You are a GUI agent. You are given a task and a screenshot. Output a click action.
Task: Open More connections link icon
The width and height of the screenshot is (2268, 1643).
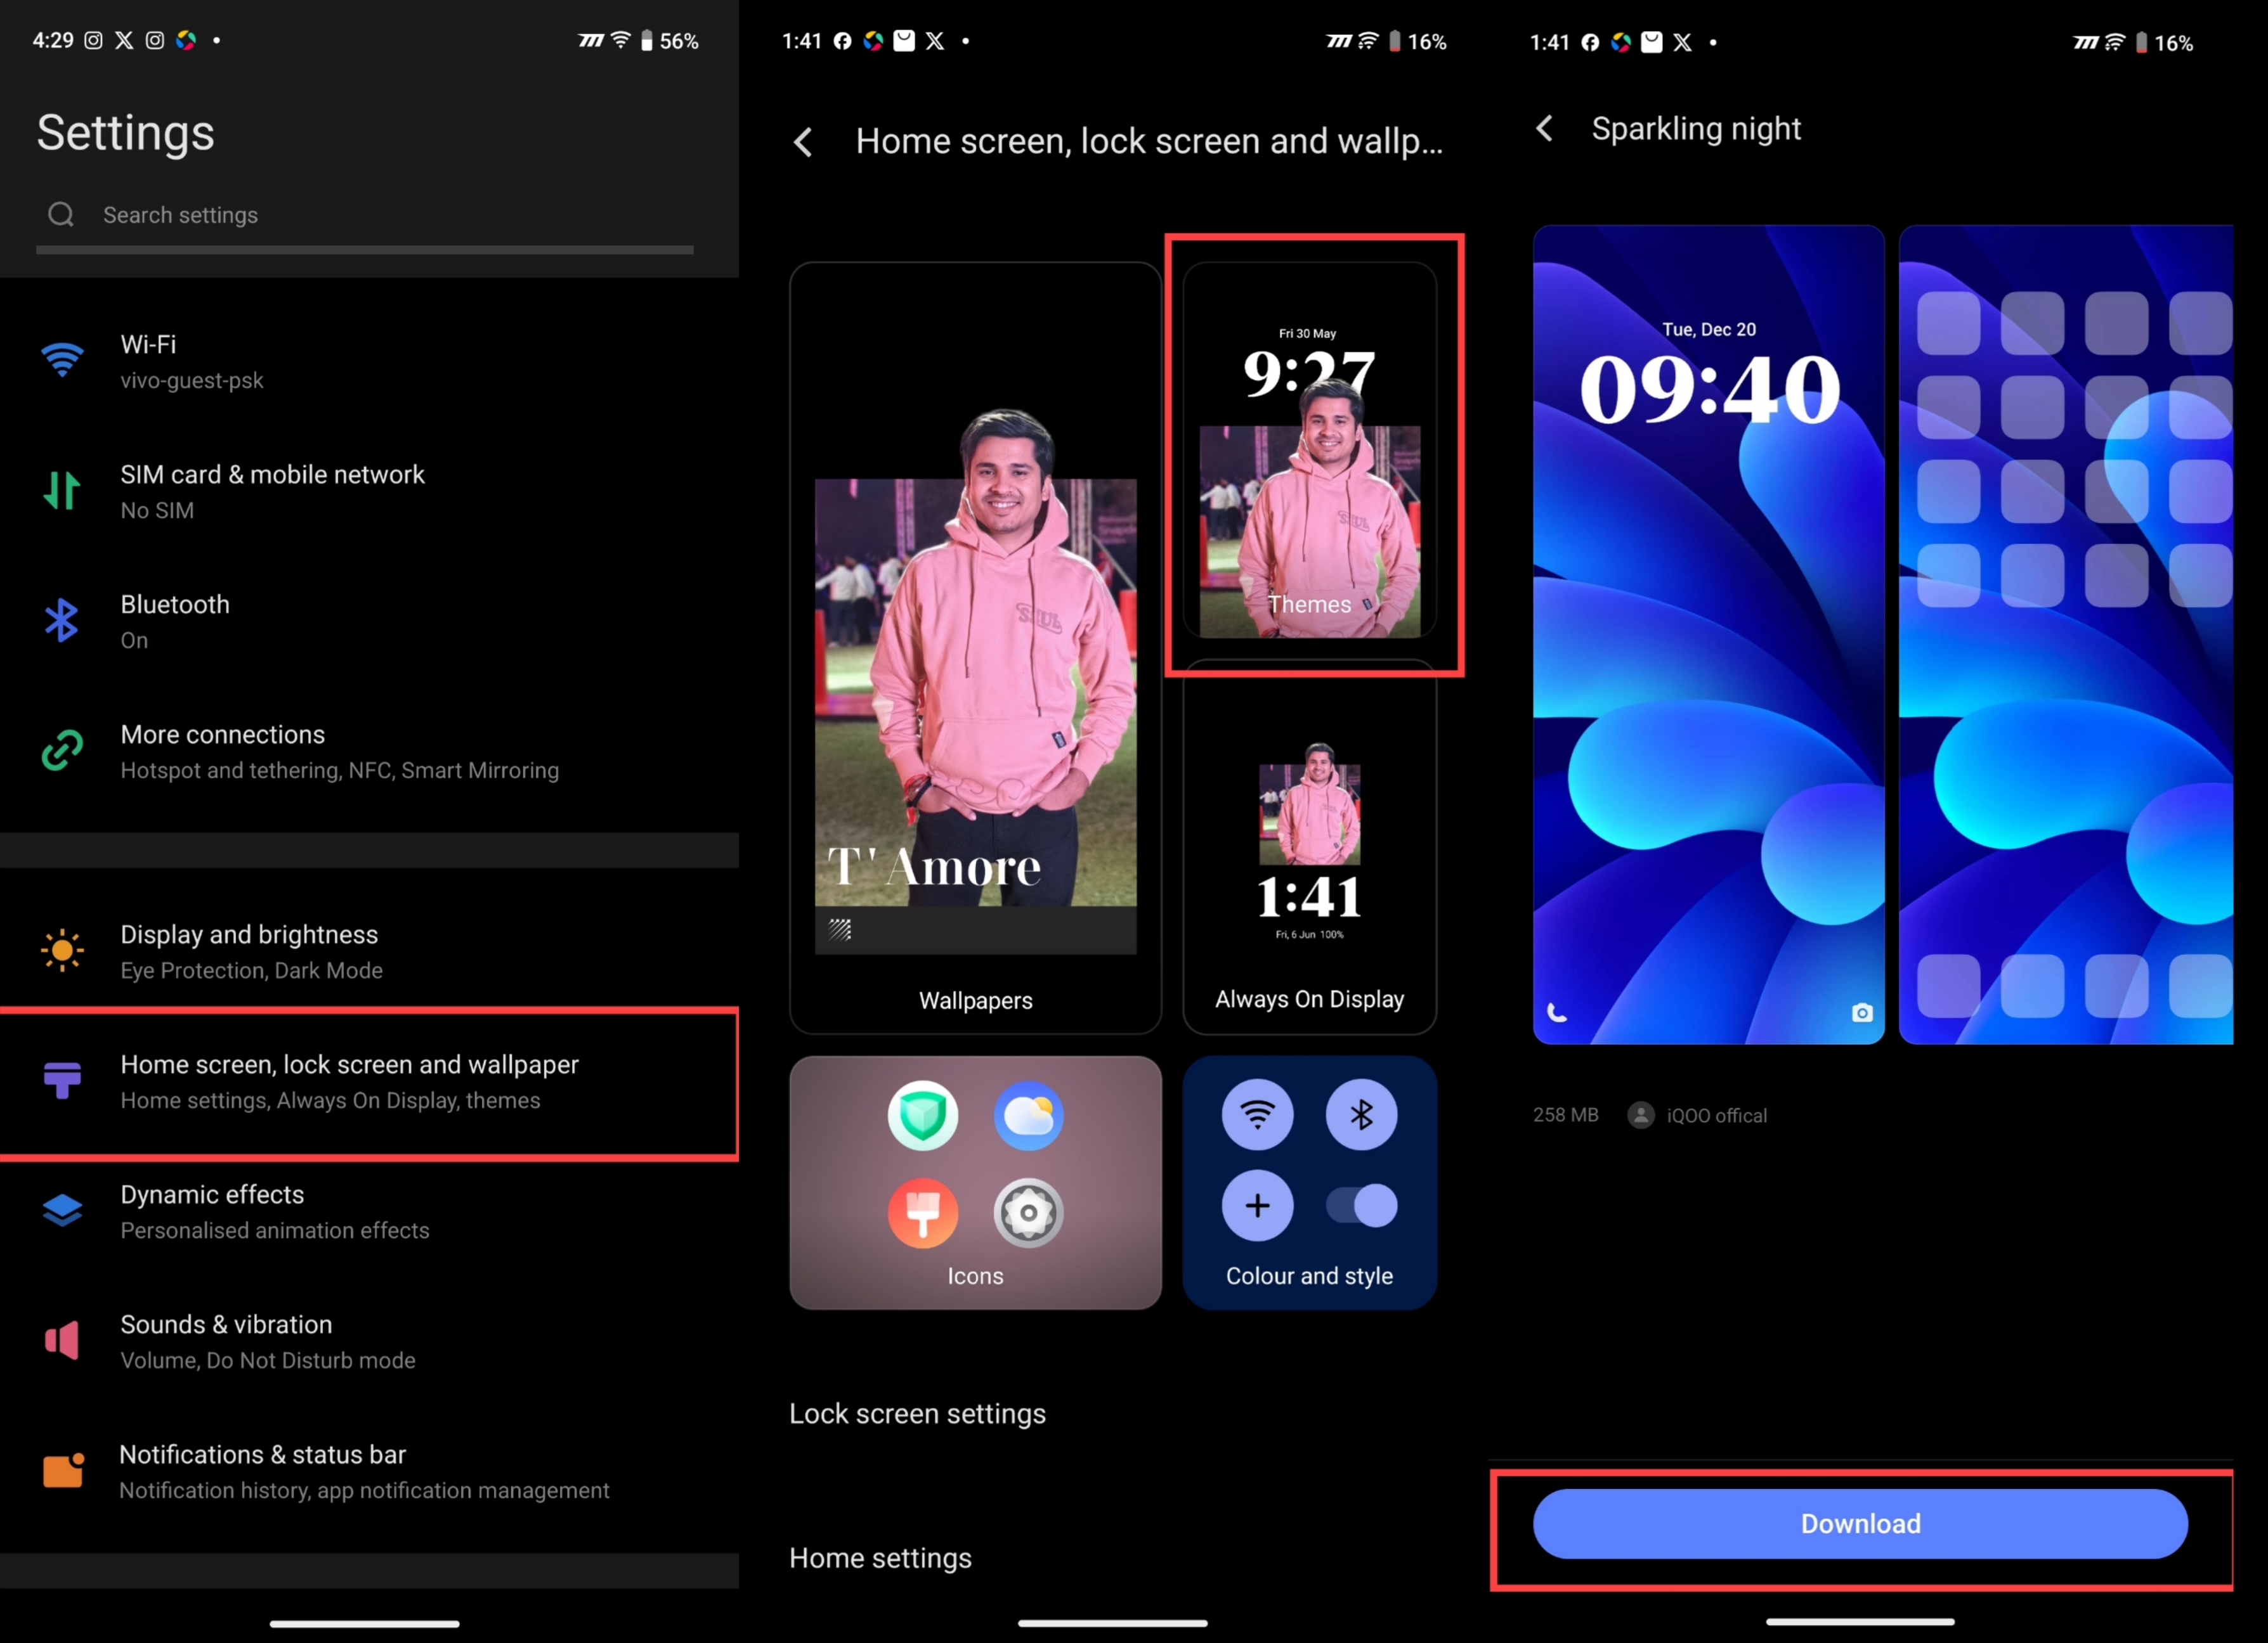point(61,751)
